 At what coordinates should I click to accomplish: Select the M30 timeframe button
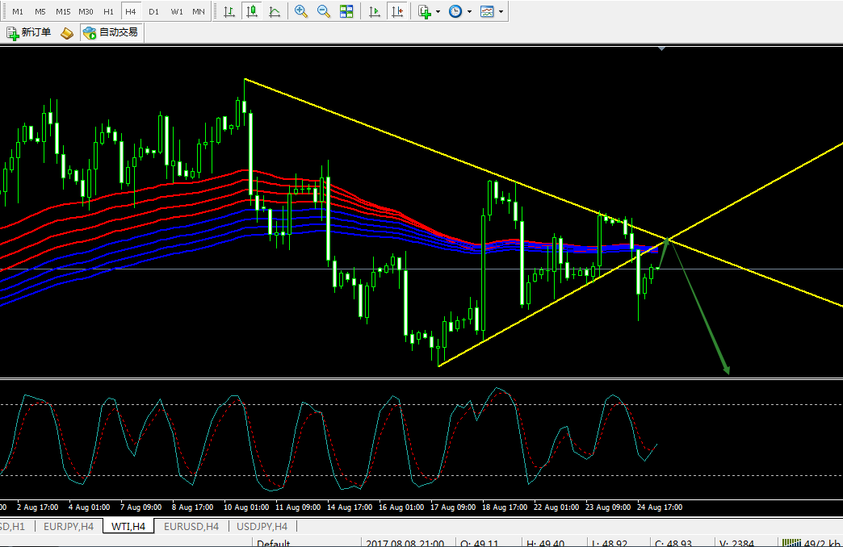coord(86,11)
